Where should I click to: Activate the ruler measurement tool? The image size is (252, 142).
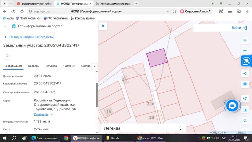(x=245, y=51)
